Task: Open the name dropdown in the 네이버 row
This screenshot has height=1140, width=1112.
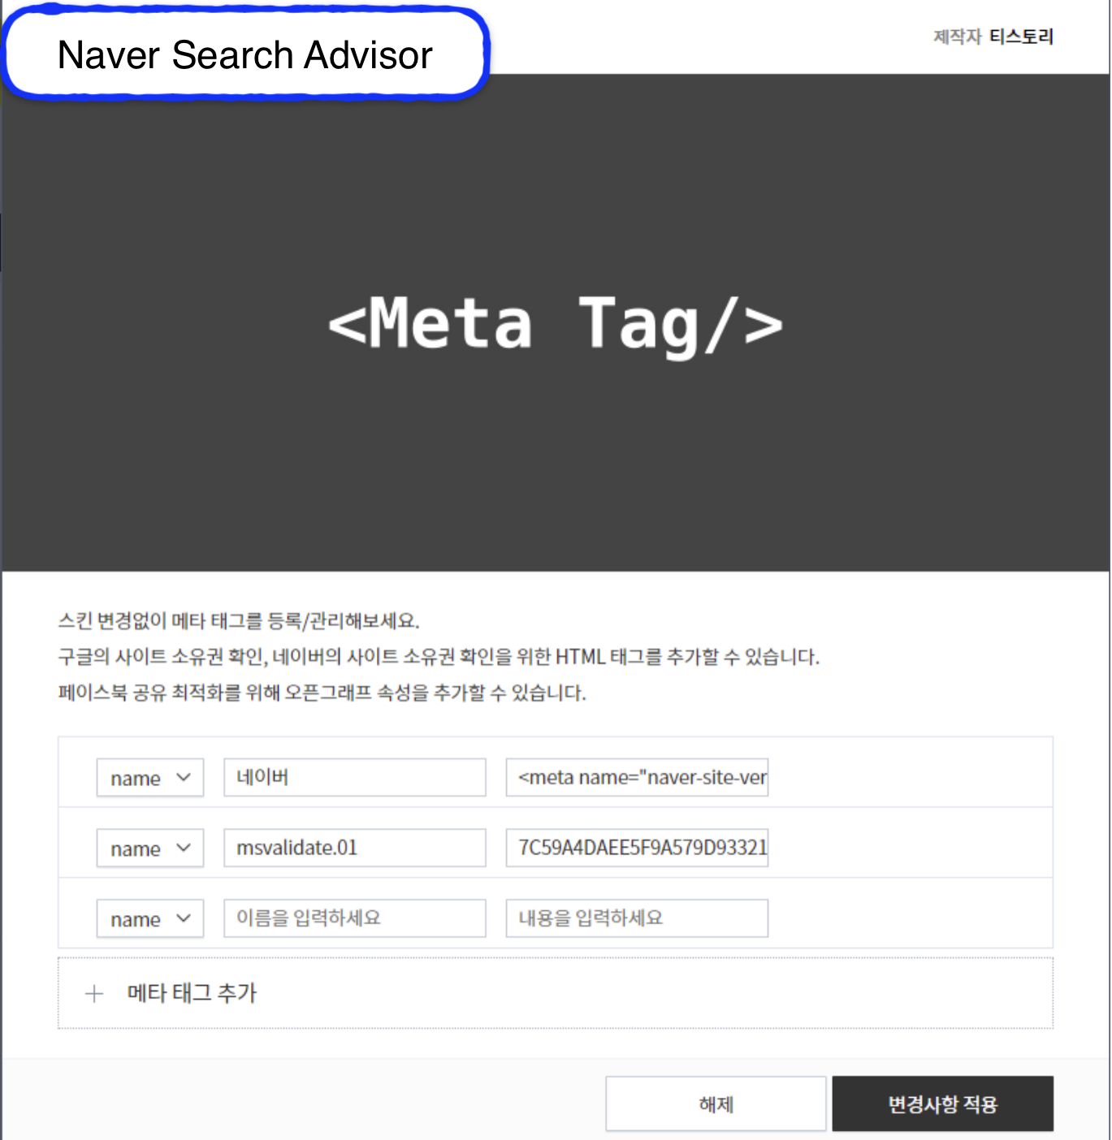Action: [150, 778]
